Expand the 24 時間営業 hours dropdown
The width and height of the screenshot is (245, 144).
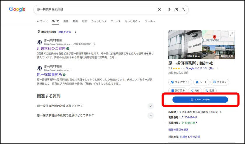(189, 123)
